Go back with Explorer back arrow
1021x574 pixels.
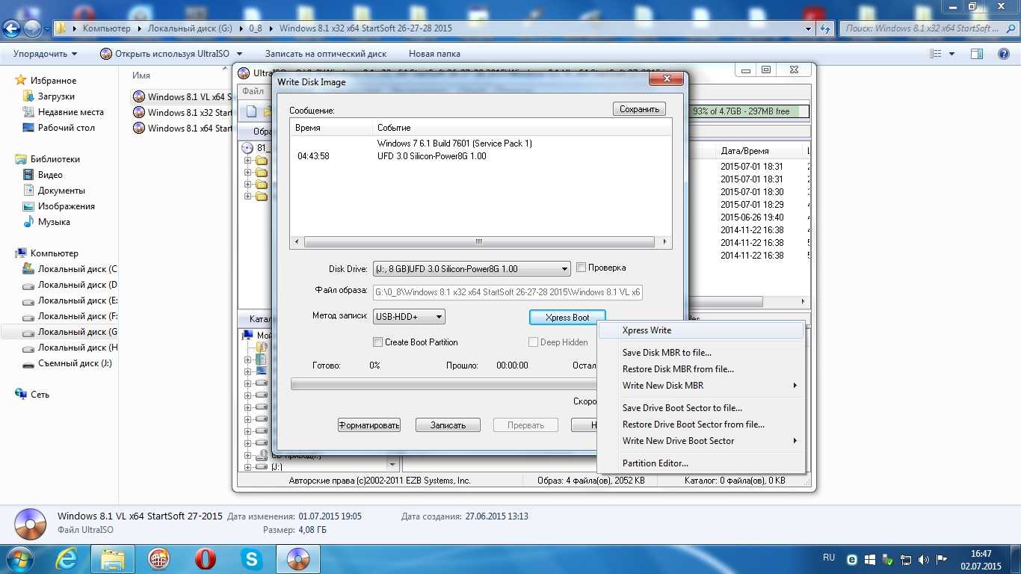click(x=13, y=29)
